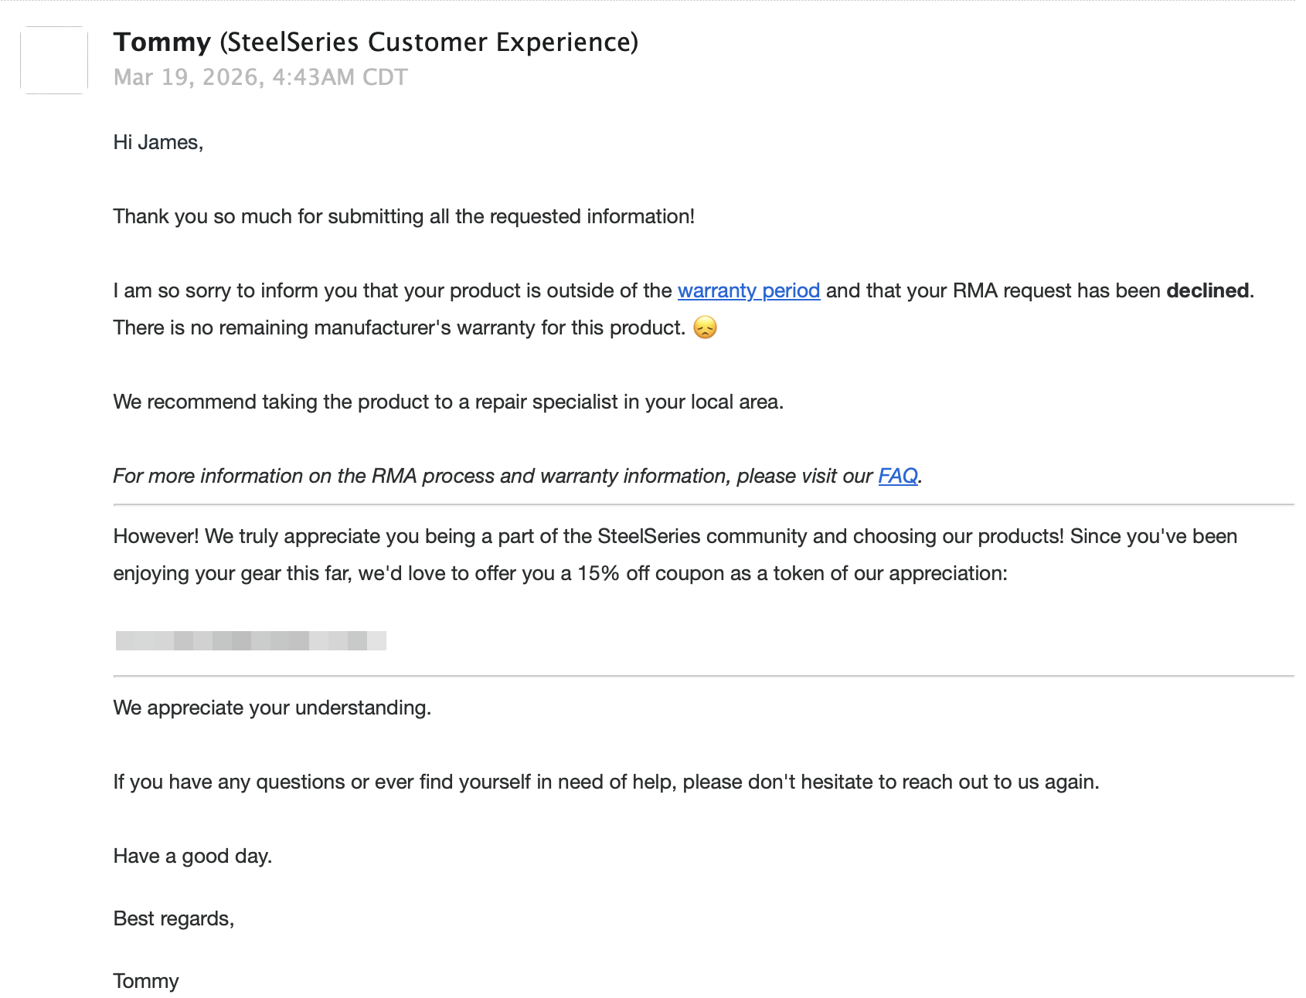Click the no remaining manufacturer's warranty sentence
This screenshot has width=1306, height=998.
pyautogui.click(x=399, y=328)
